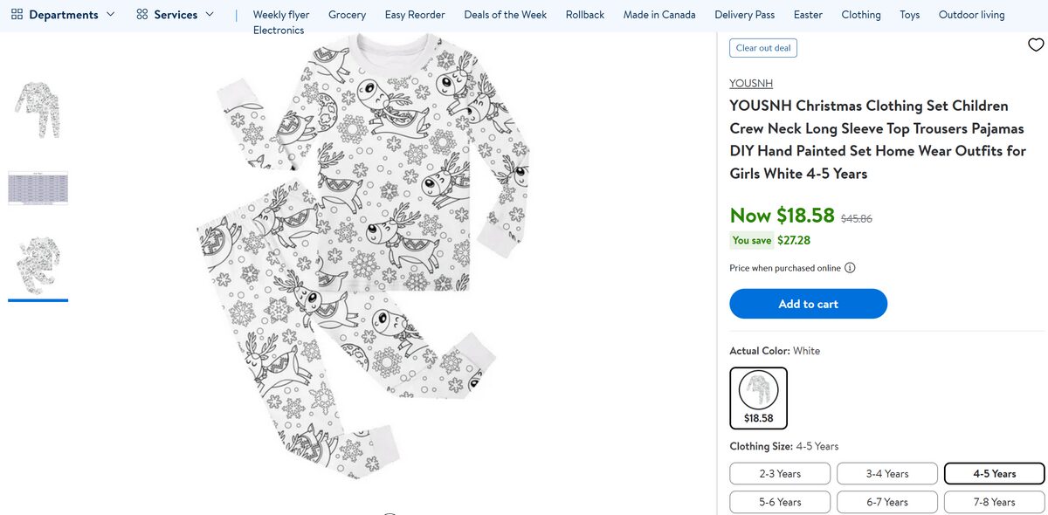This screenshot has height=515, width=1048.
Task: Open the Made in Canada menu item
Action: coord(658,14)
